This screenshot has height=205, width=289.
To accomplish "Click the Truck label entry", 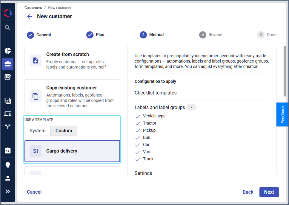I will [148, 159].
